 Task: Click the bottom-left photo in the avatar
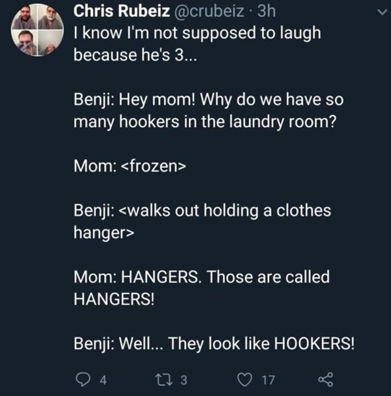point(23,43)
